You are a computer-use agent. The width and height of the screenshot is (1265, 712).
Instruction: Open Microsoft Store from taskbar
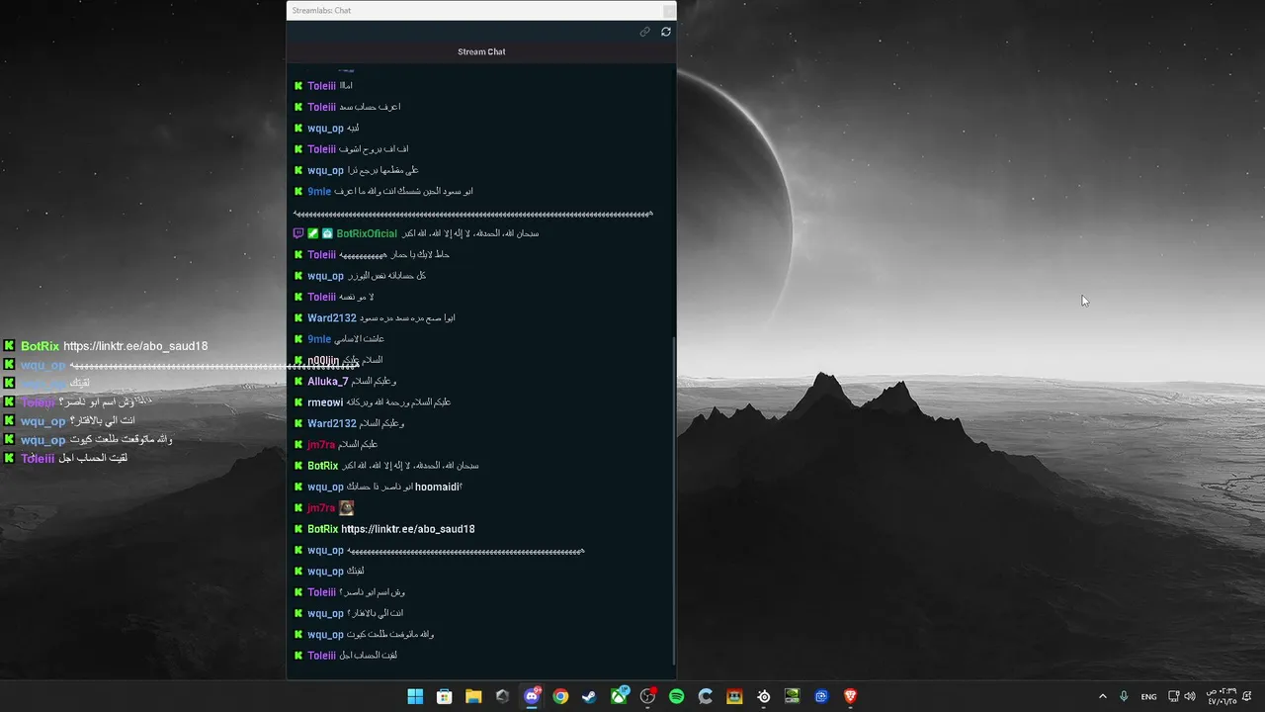445,696
